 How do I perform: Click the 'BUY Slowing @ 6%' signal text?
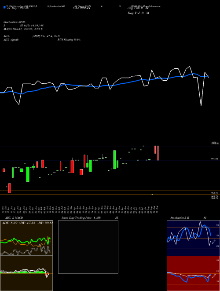(x=69, y=40)
